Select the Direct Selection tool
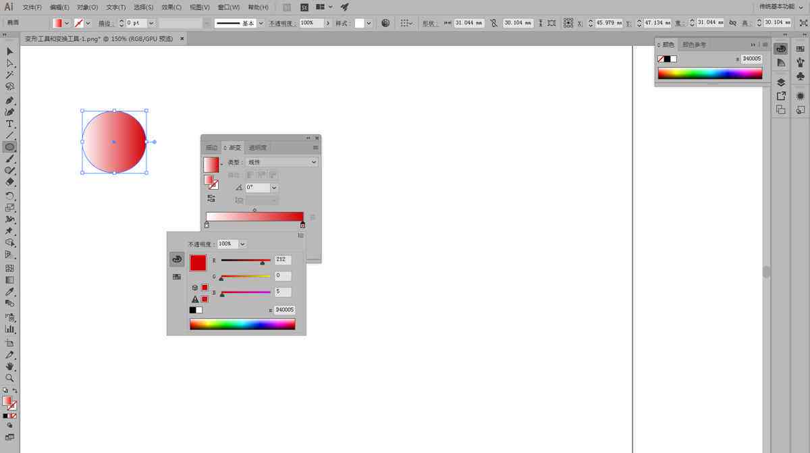Image resolution: width=810 pixels, height=453 pixels. pos(10,63)
